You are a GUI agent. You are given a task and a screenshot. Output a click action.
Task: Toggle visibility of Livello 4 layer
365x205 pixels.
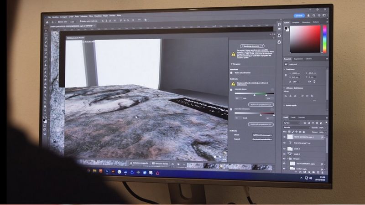[284, 149]
